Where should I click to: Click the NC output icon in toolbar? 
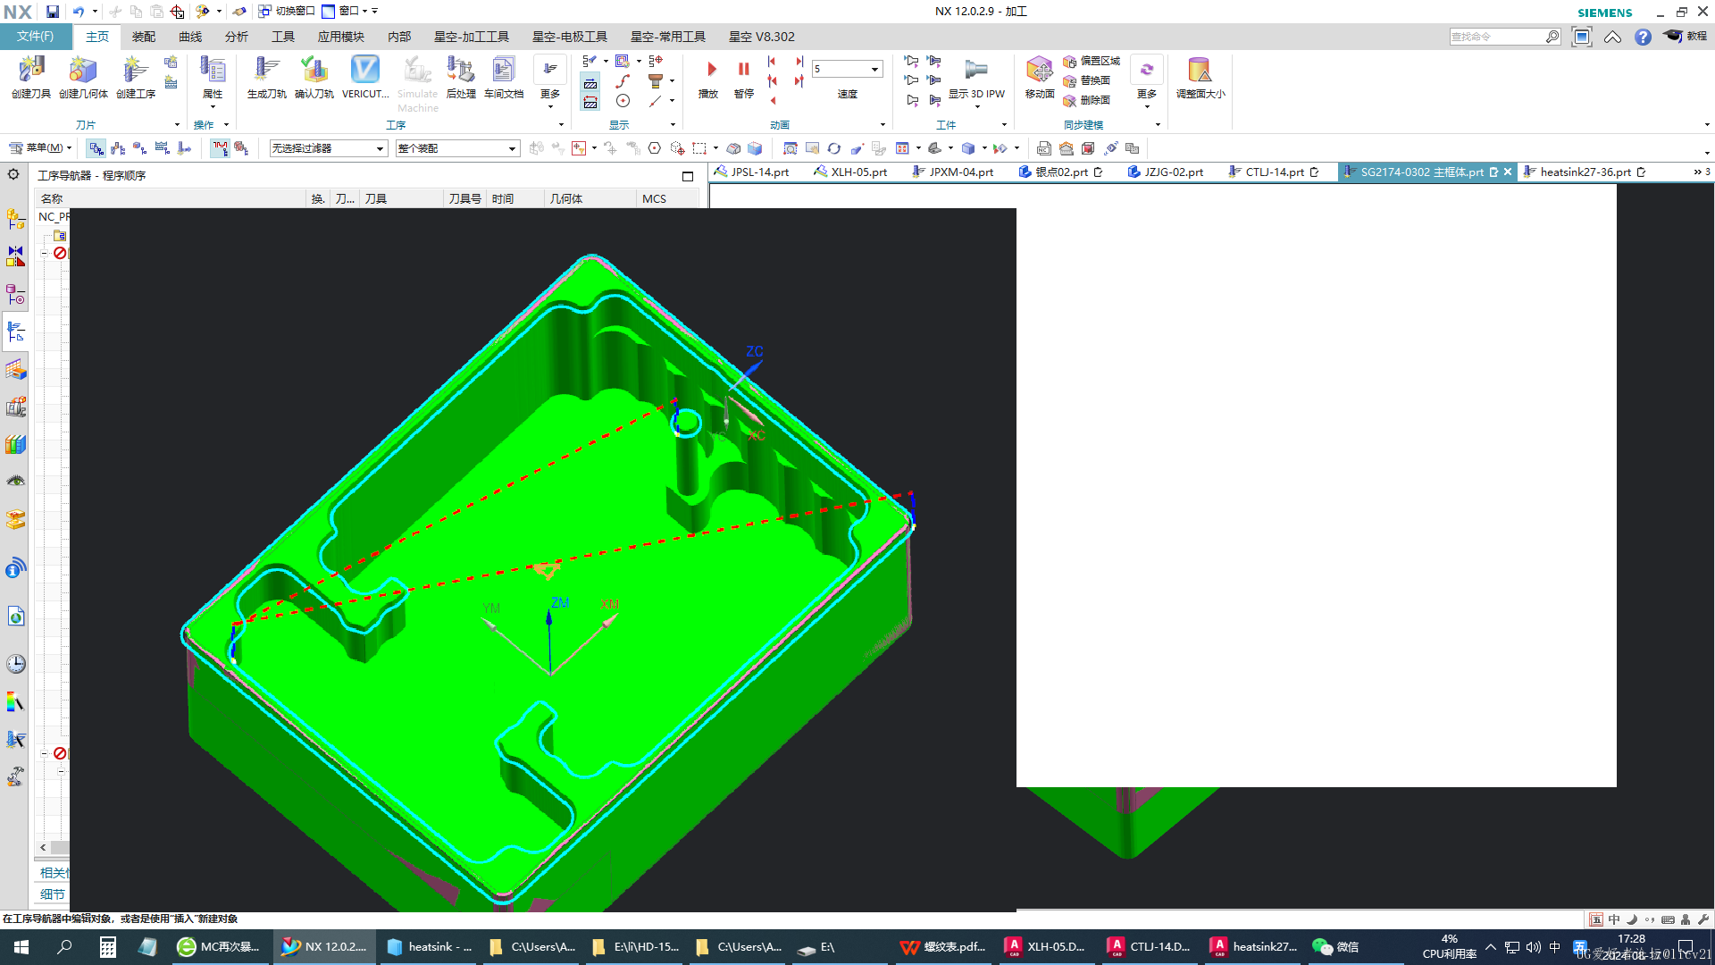(x=1043, y=148)
